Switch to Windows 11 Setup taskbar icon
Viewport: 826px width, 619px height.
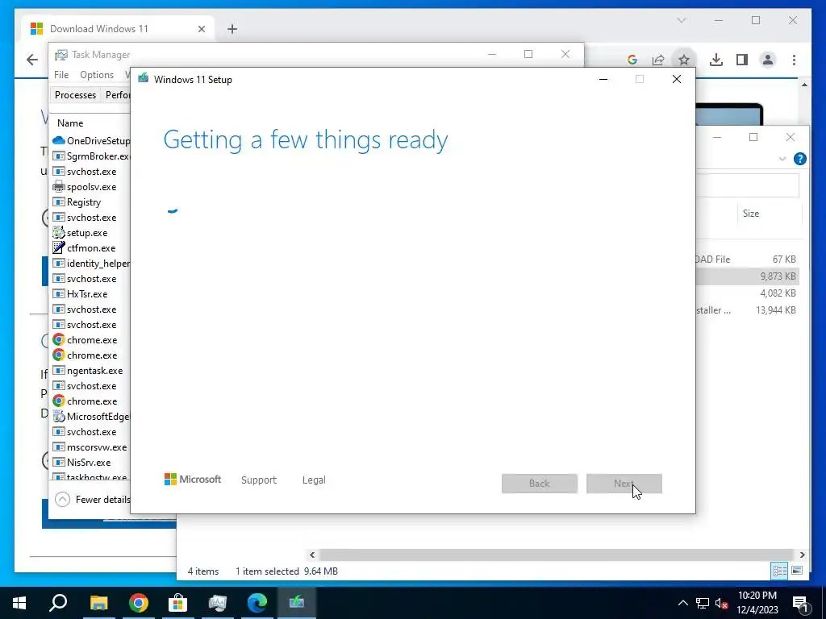tap(297, 603)
